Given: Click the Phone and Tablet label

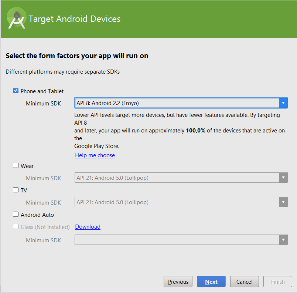Looking at the screenshot, I should 42,91.
